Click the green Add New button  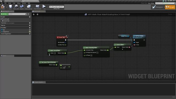click(x=4, y=14)
